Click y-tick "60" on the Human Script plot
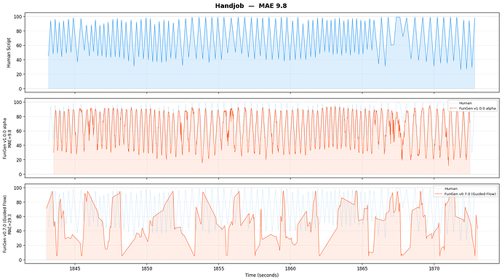The image size is (502, 280). 19,45
